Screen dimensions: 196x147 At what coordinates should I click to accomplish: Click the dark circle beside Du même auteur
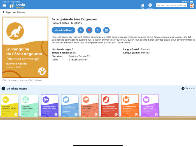pos(3,88)
